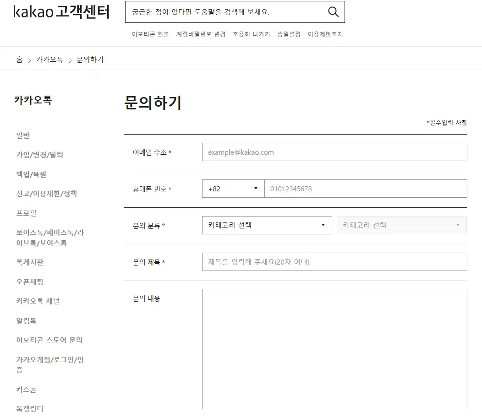
Task: Click the phone number input field
Action: (366, 189)
